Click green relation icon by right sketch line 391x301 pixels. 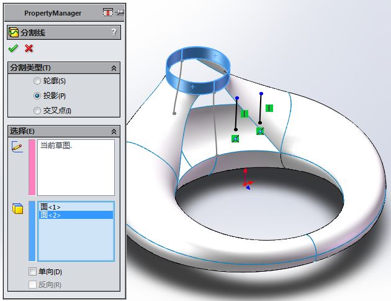[269, 108]
